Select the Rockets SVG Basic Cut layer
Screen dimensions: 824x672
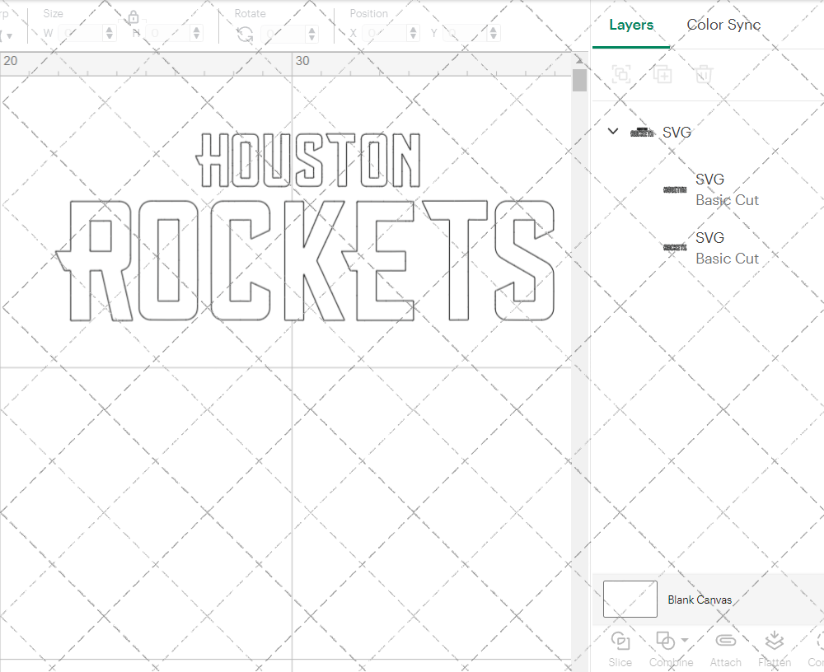click(x=712, y=247)
